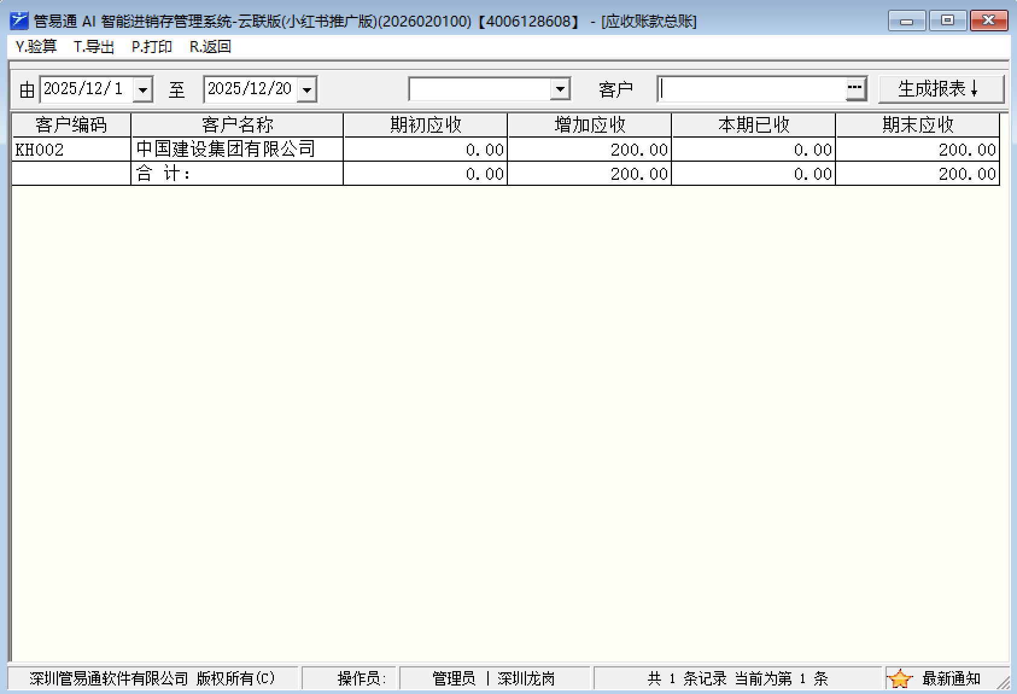Click the star icon beside 最新通知
This screenshot has height=694, width=1017.
(899, 679)
